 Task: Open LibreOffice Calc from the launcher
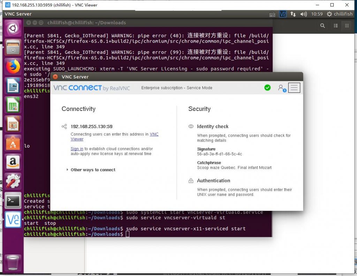pos(13,105)
